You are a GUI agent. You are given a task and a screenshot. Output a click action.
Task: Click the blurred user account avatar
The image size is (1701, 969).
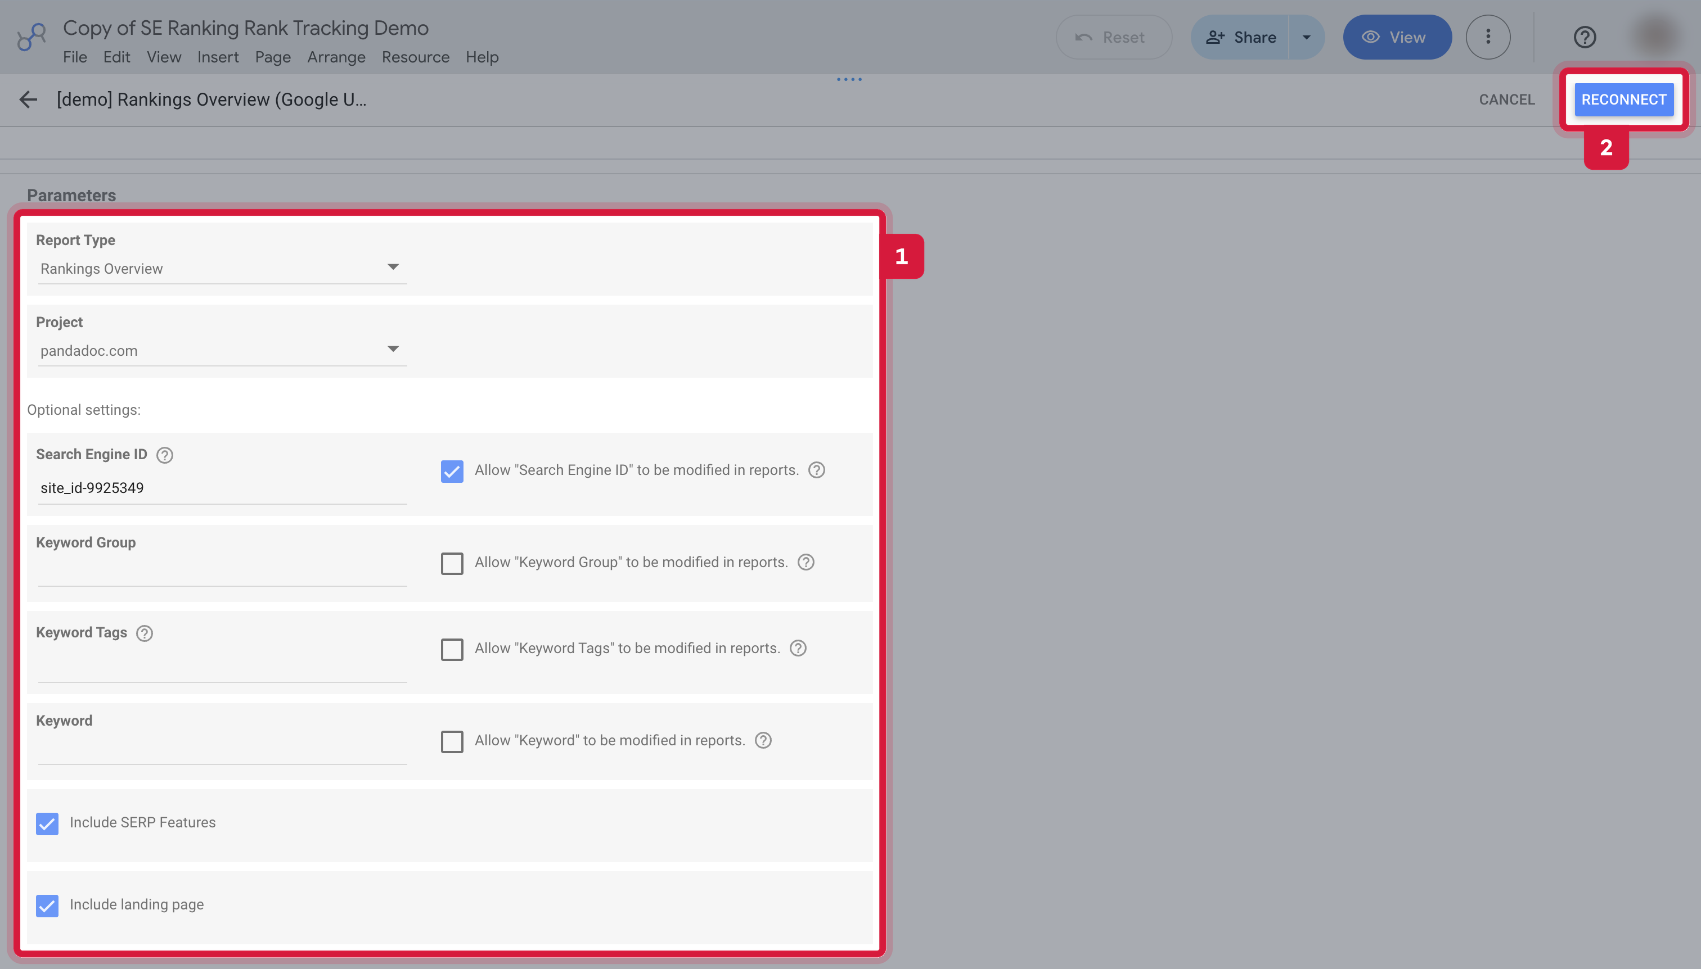click(1657, 37)
